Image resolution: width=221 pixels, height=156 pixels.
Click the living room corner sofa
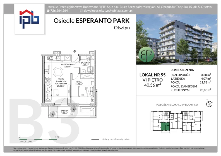pos(48,93)
